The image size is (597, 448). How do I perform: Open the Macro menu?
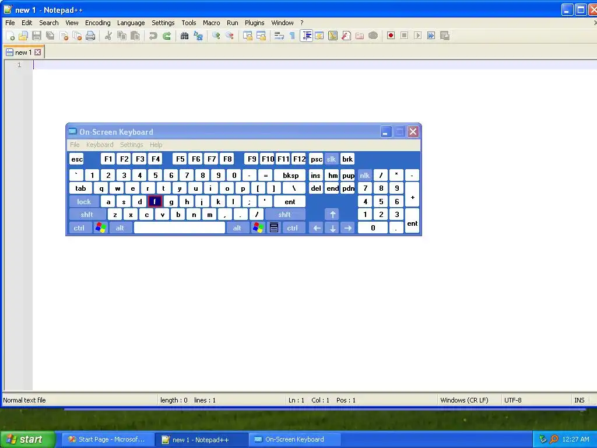(211, 23)
